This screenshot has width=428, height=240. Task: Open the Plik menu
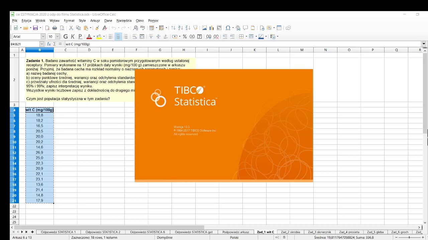tap(15, 21)
